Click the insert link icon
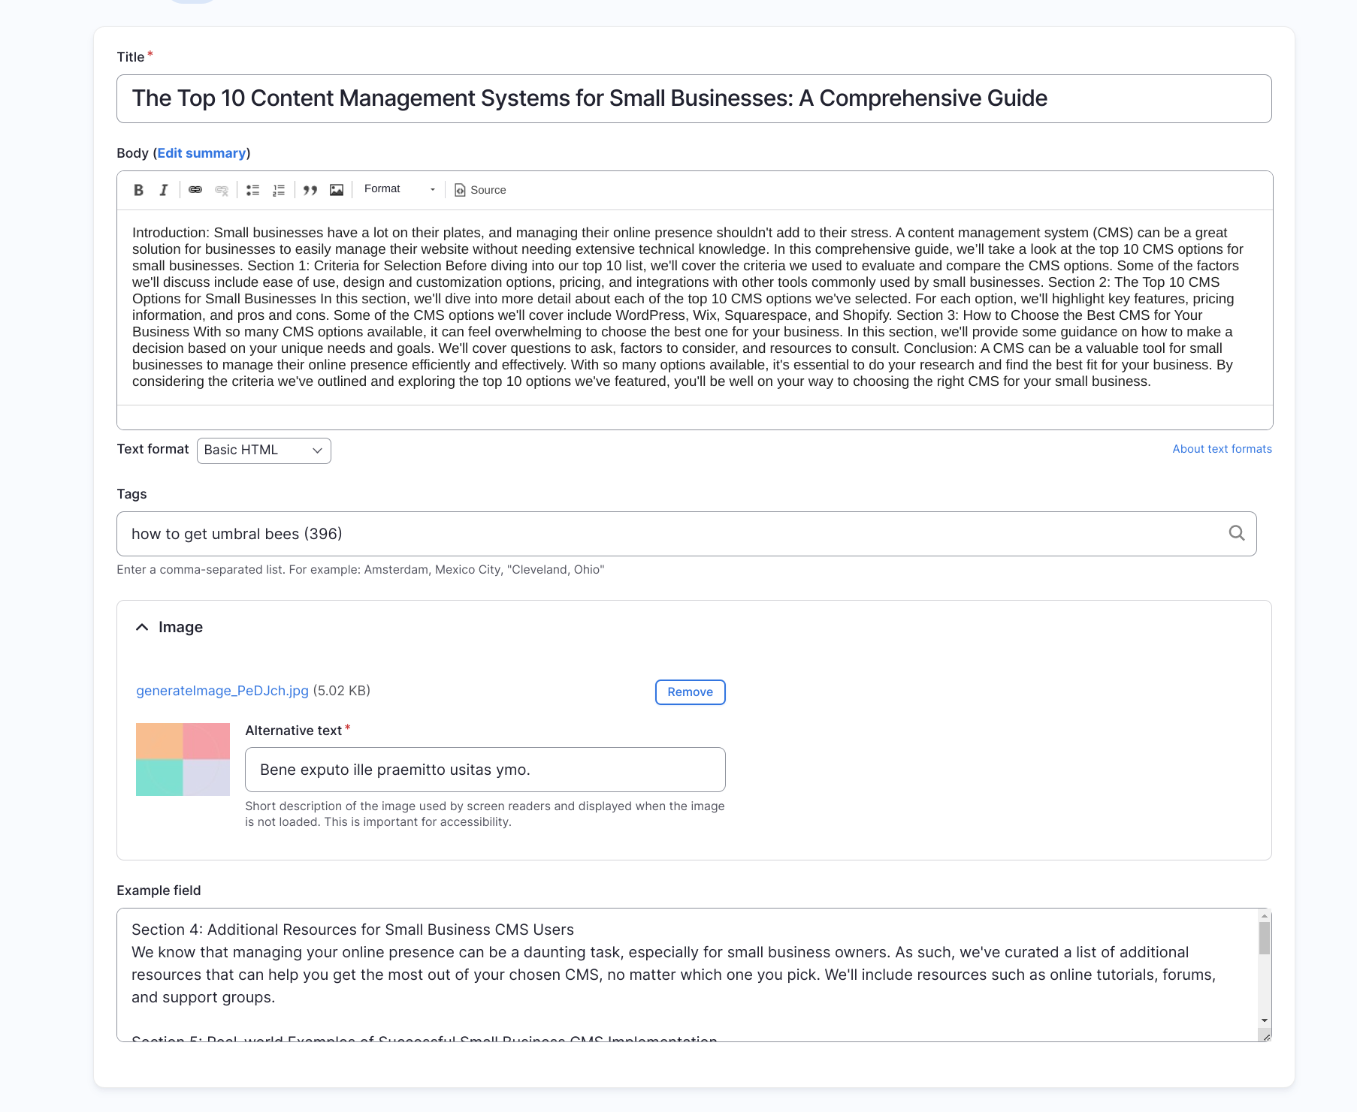The height and width of the screenshot is (1112, 1357). click(195, 190)
